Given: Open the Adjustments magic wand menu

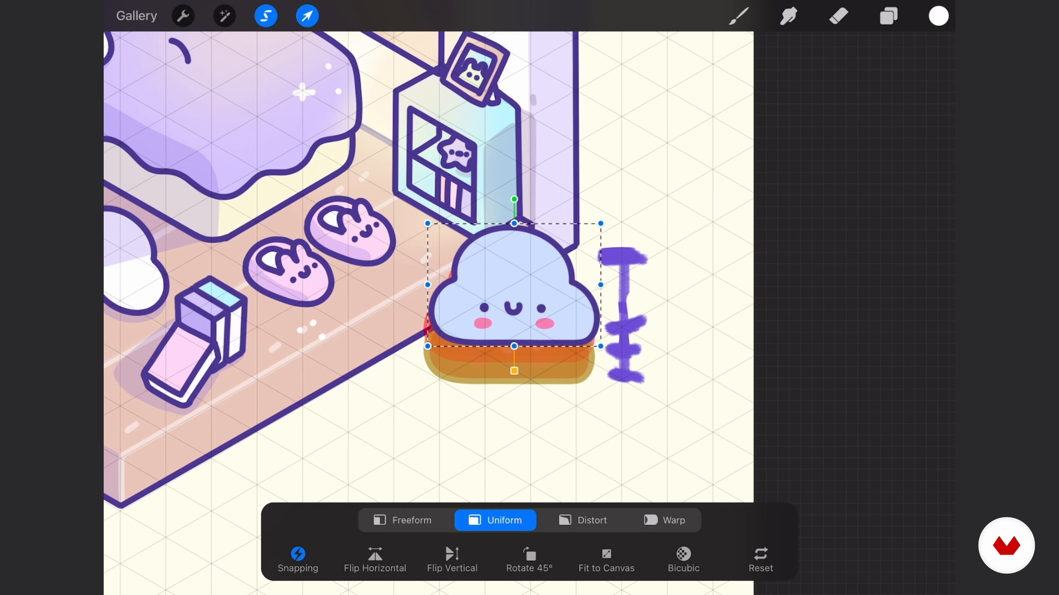Looking at the screenshot, I should [224, 16].
